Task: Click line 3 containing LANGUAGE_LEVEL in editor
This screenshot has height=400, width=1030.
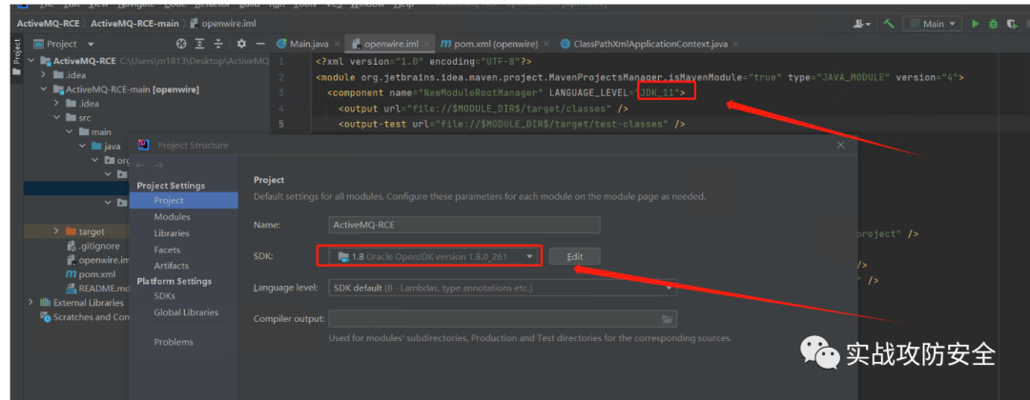Action: tap(505, 93)
